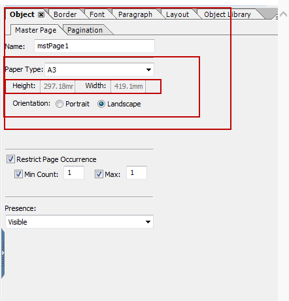Open the Layout tab
Viewport: 289px width, 301px height.
pos(177,14)
